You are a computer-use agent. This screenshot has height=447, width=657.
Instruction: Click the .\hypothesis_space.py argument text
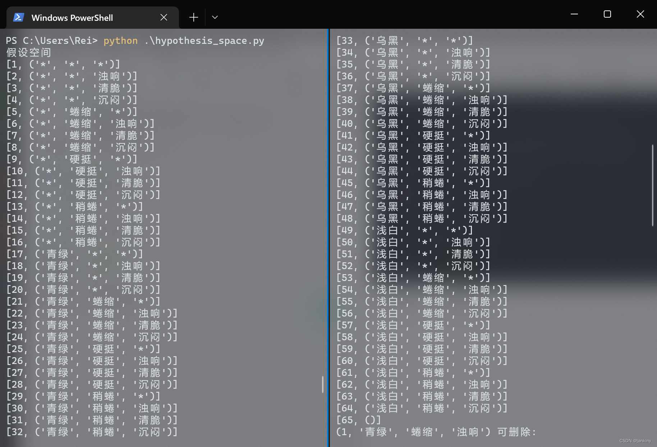[x=204, y=41]
